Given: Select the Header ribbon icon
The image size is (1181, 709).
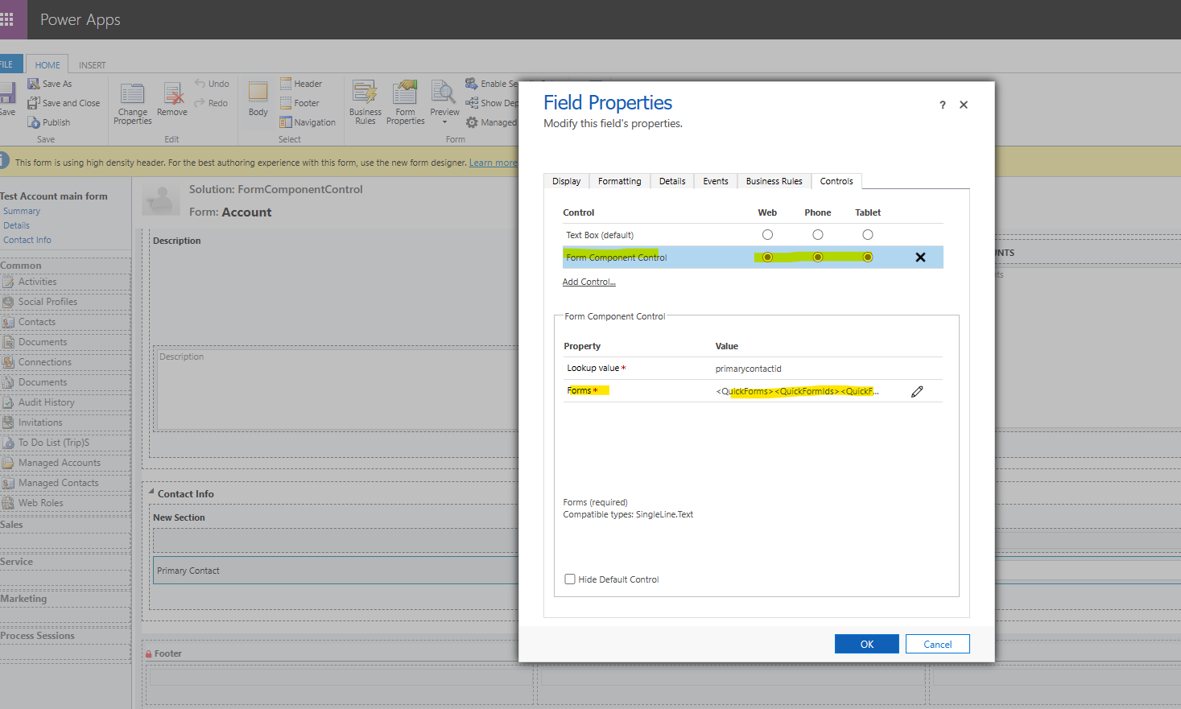Looking at the screenshot, I should point(286,84).
